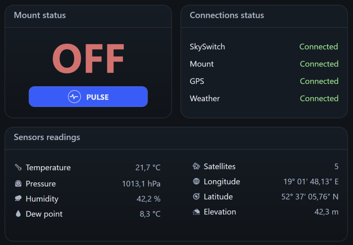Click the dew point droplet icon
This screenshot has width=353, height=245.
click(18, 214)
